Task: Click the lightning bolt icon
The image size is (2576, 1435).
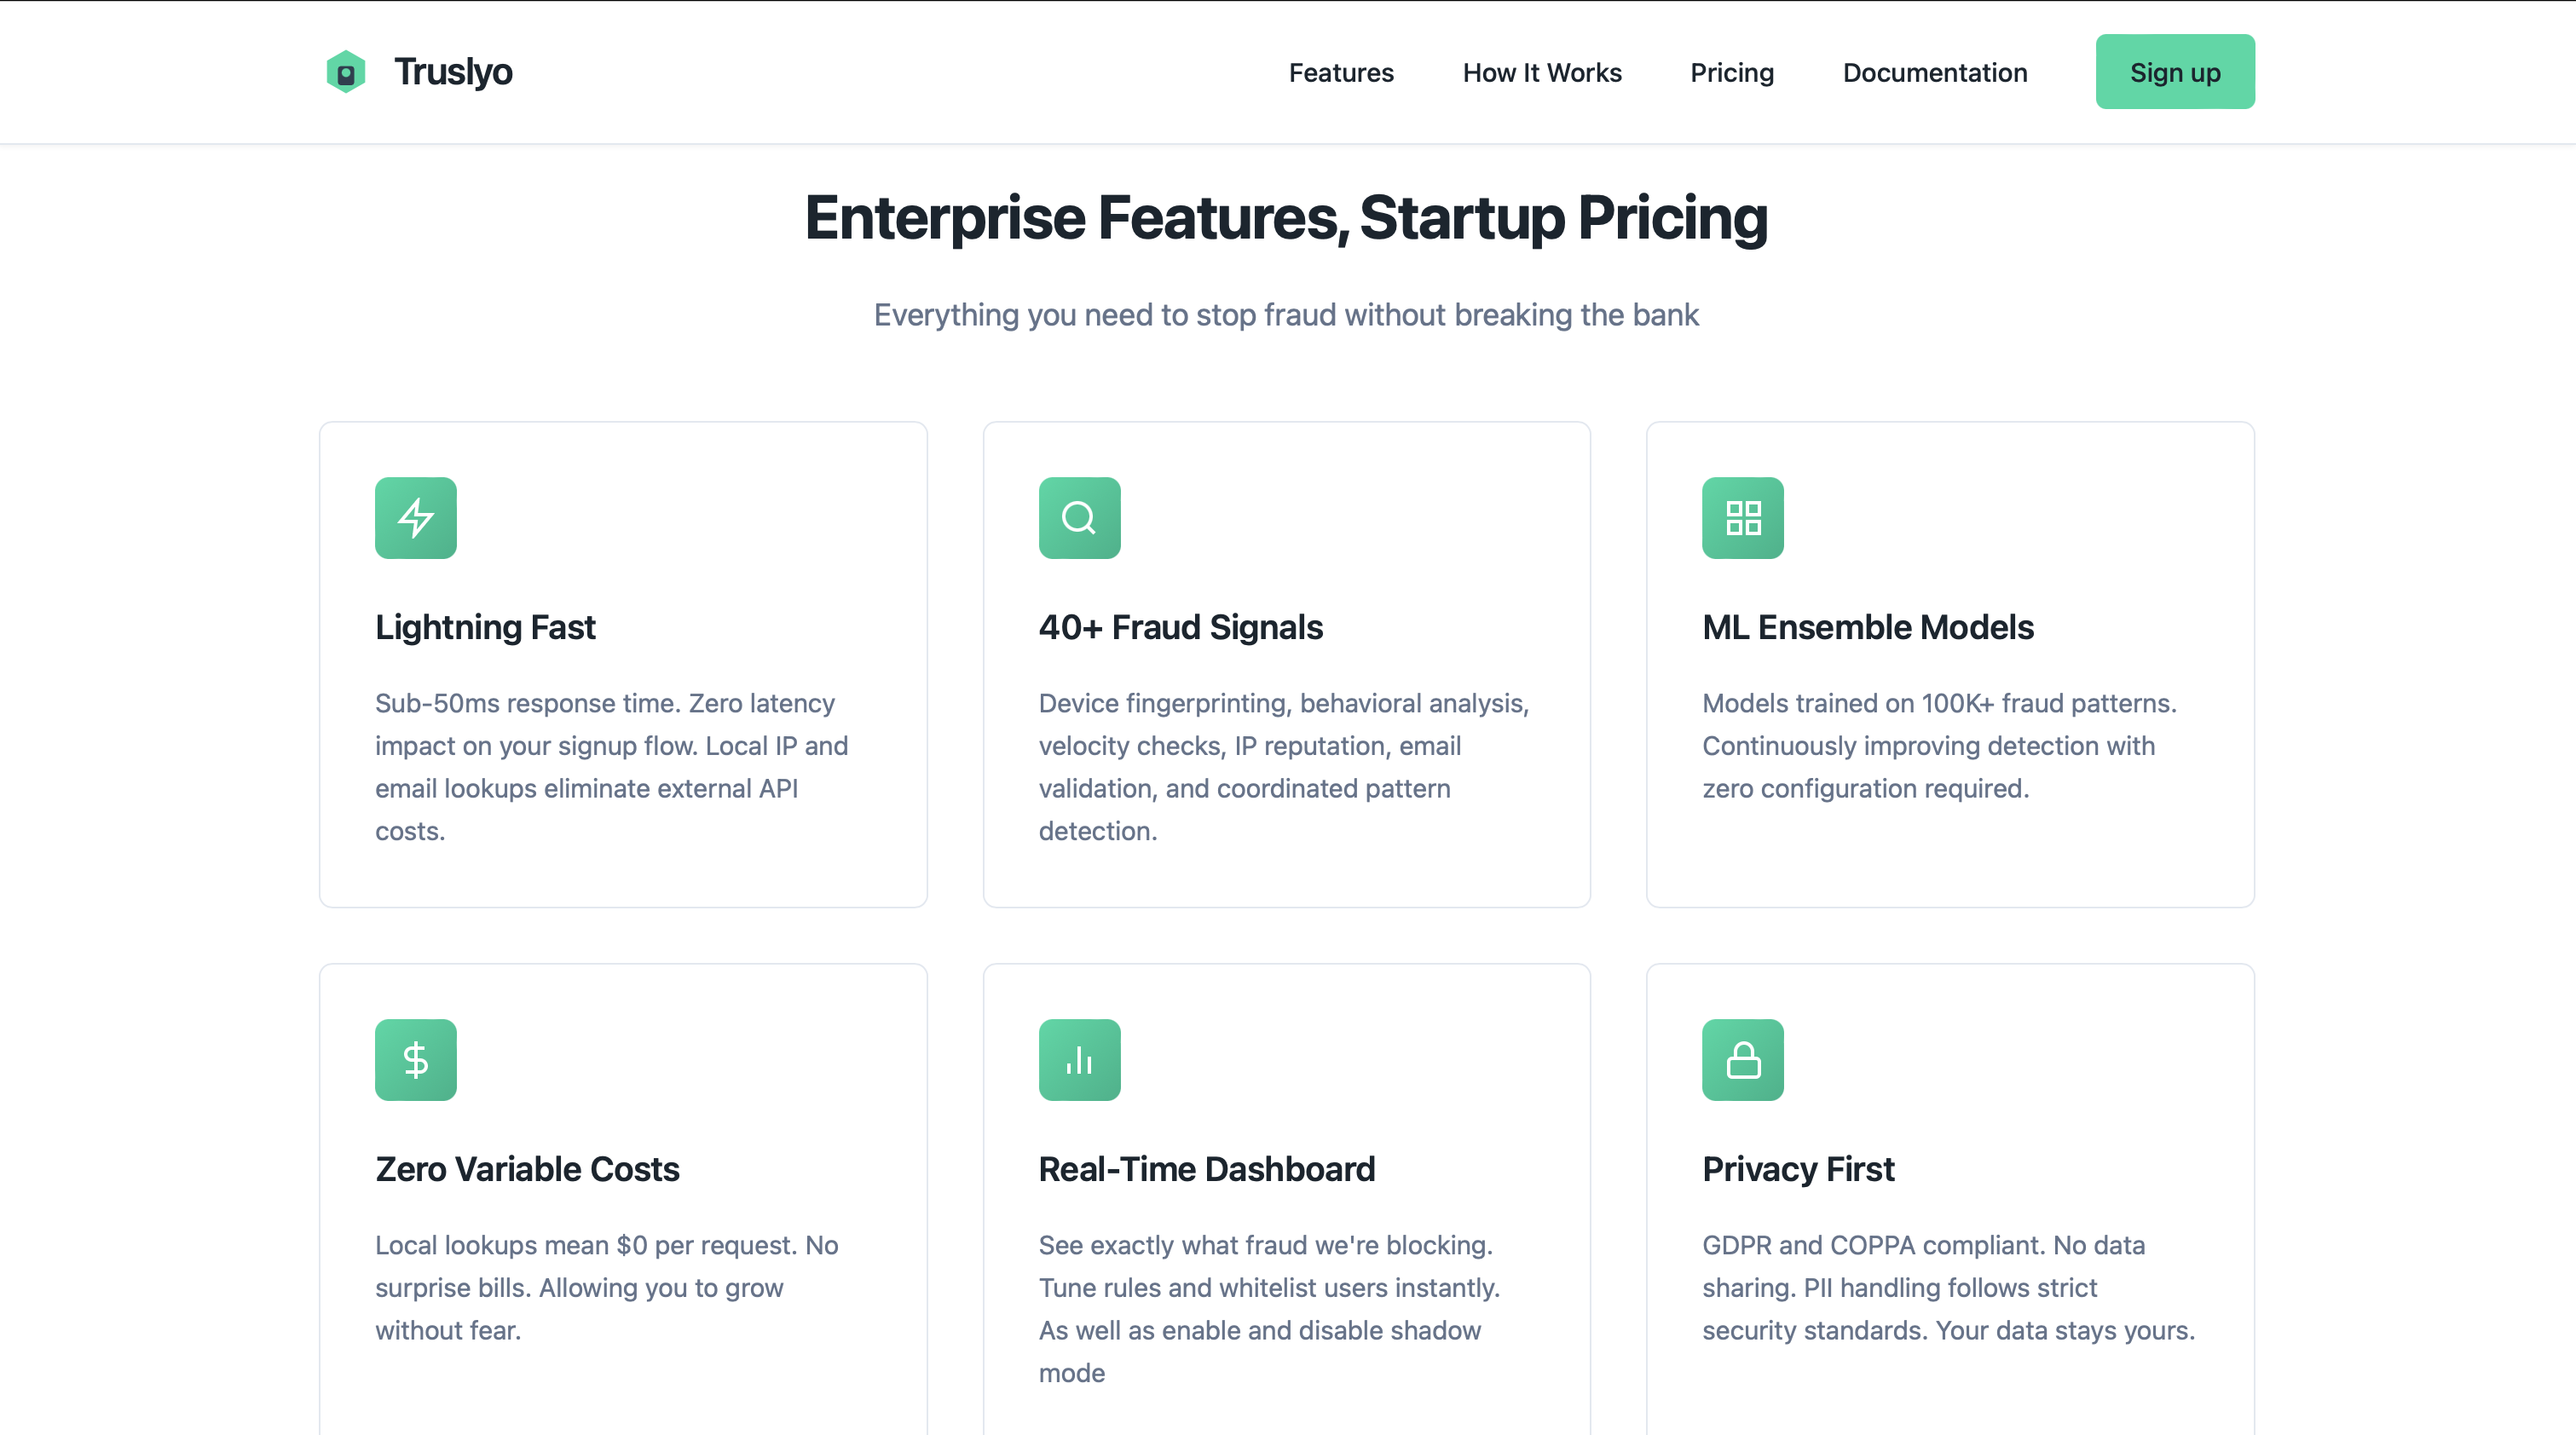Action: (416, 518)
